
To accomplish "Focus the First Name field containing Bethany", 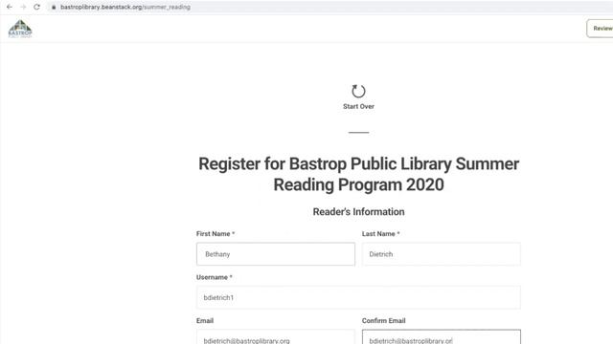I will 276,254.
